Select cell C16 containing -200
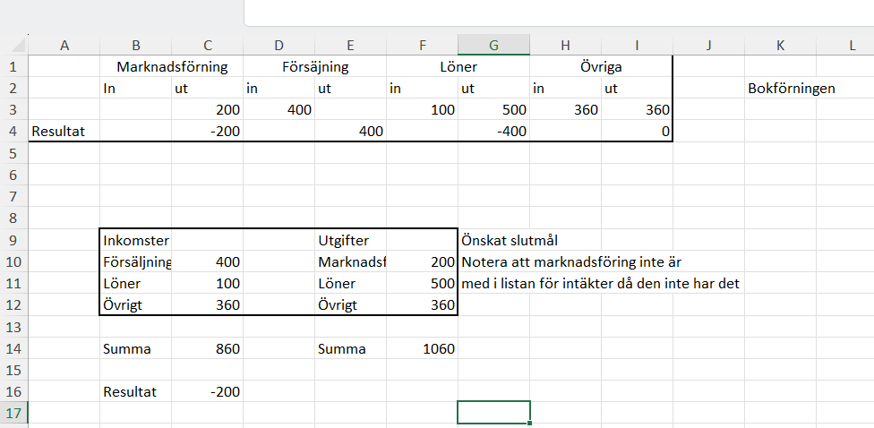 point(208,392)
